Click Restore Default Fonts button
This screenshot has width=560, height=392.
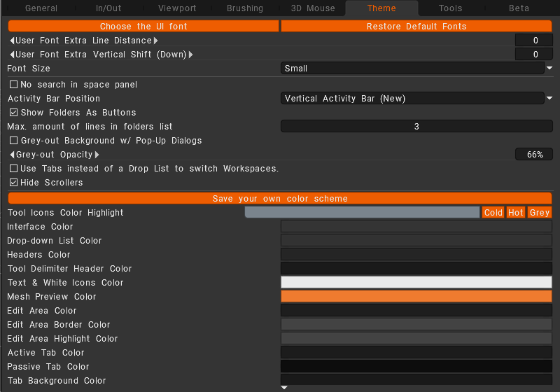pyautogui.click(x=416, y=27)
